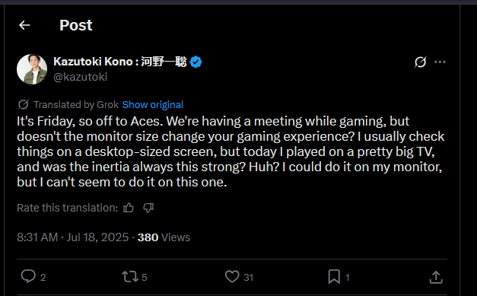This screenshot has height=296, width=477.
Task: Open the three-dot more options menu
Action: [x=440, y=62]
